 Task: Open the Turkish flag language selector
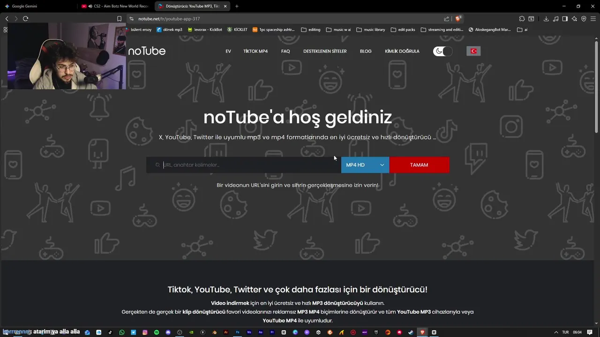[x=473, y=51]
